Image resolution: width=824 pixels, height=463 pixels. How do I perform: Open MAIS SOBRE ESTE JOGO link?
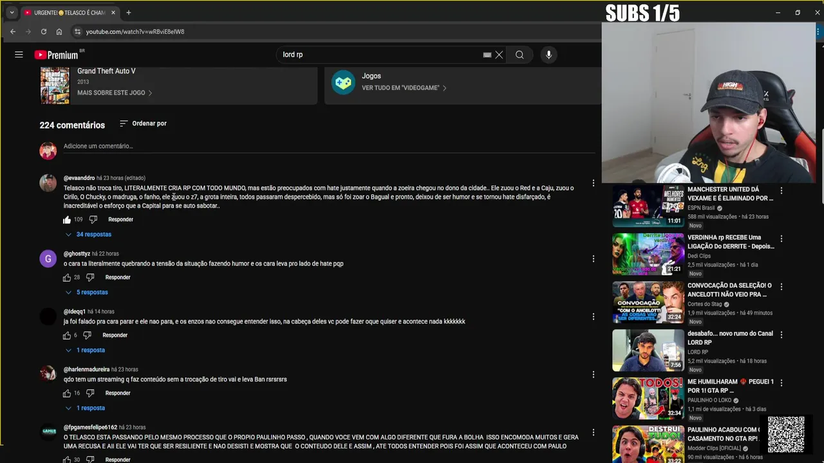115,93
